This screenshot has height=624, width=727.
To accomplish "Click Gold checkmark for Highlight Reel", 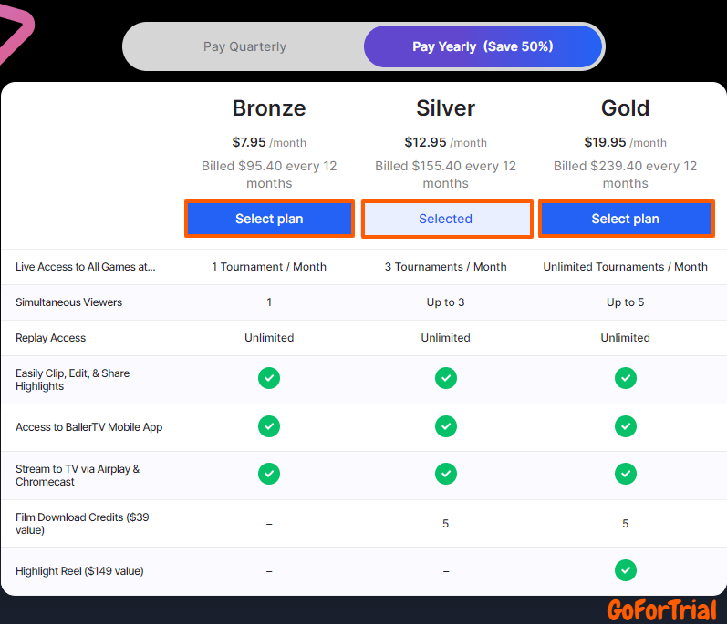I will (626, 570).
